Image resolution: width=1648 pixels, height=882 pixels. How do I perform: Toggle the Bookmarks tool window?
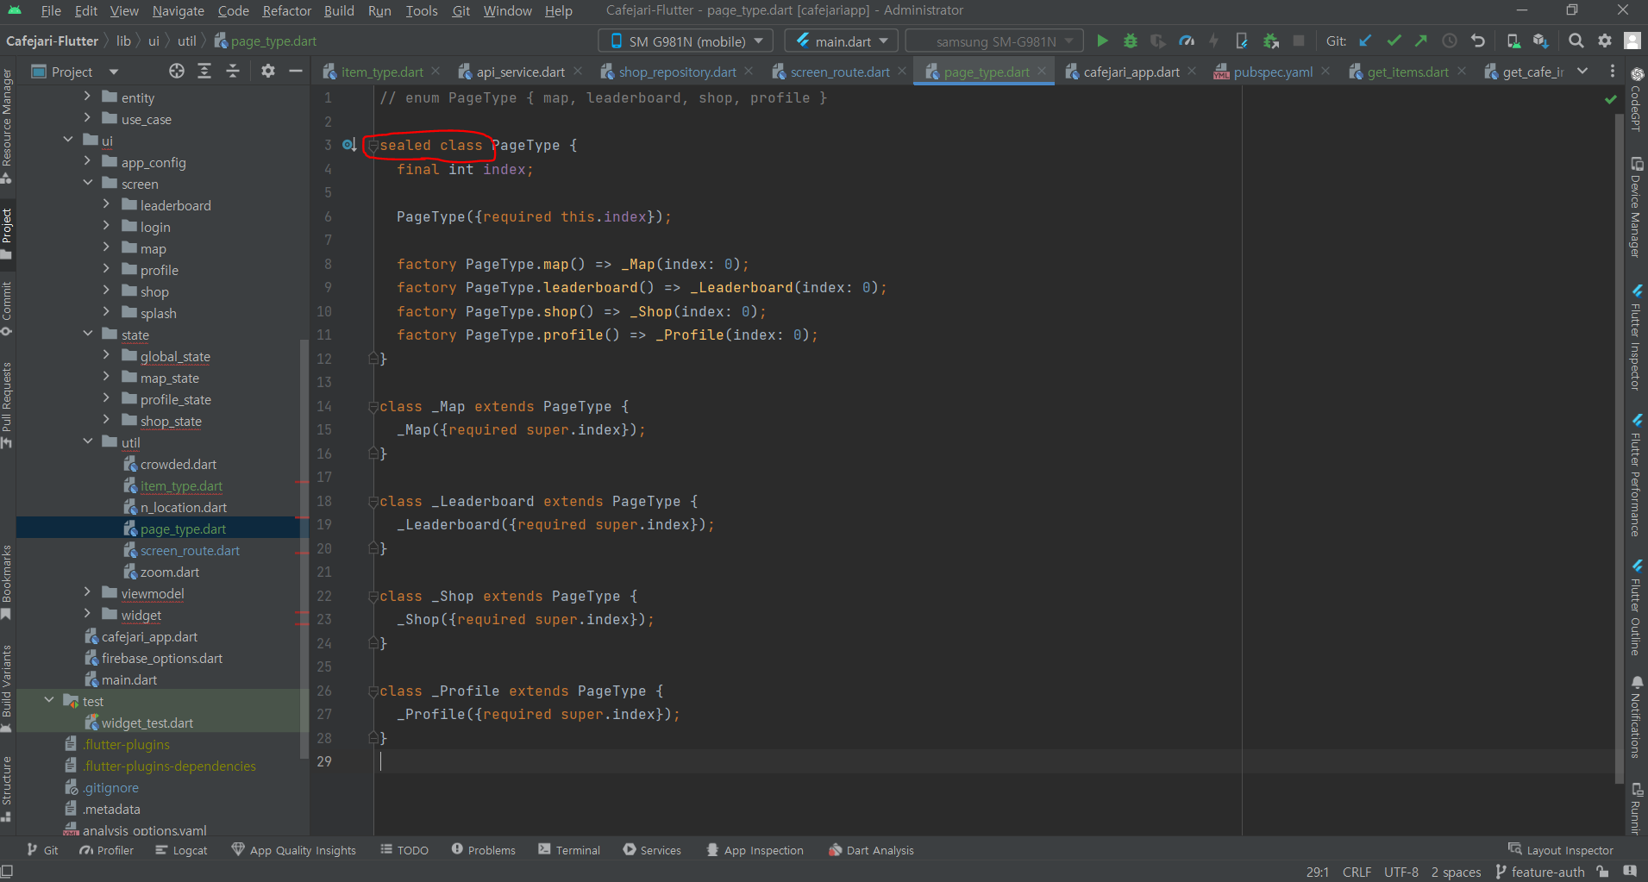click(7, 582)
